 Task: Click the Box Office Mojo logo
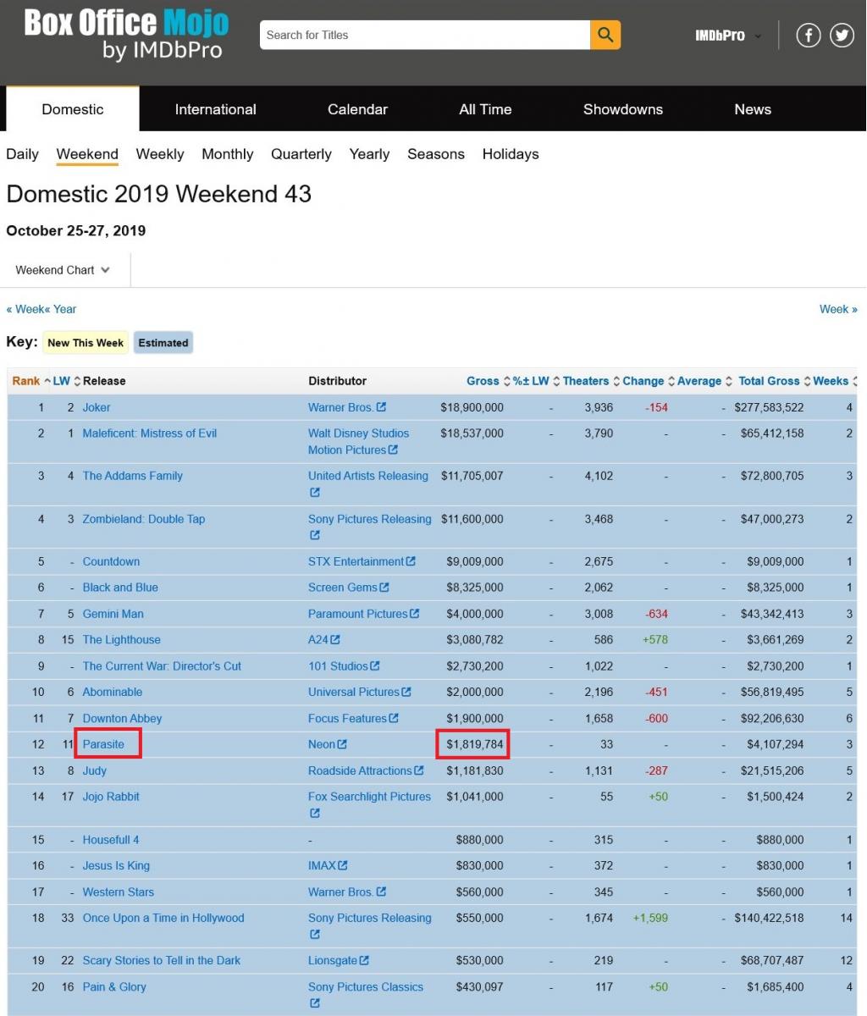[126, 35]
